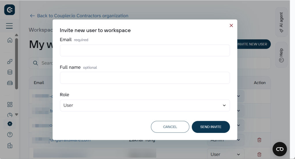
Task: Click the Coupler.io logo icon
Action: tap(10, 10)
